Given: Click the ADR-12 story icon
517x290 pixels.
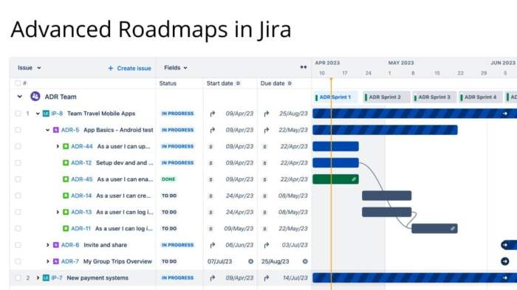Looking at the screenshot, I should 66,163.
